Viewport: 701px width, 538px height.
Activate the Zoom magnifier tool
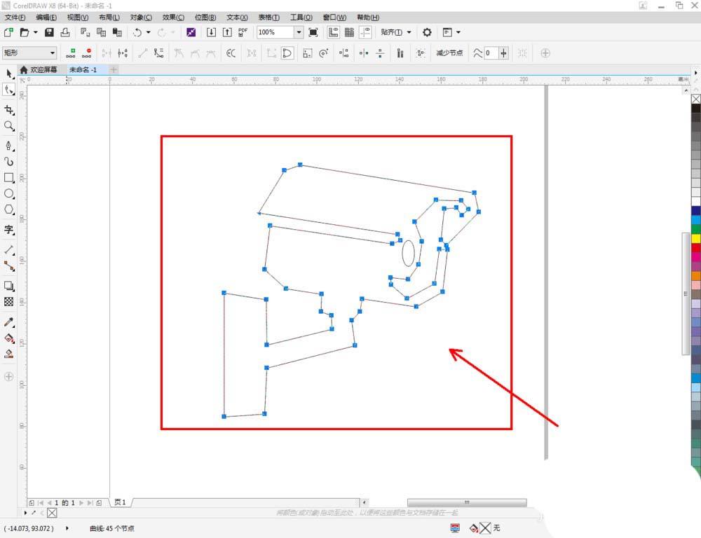pos(9,126)
